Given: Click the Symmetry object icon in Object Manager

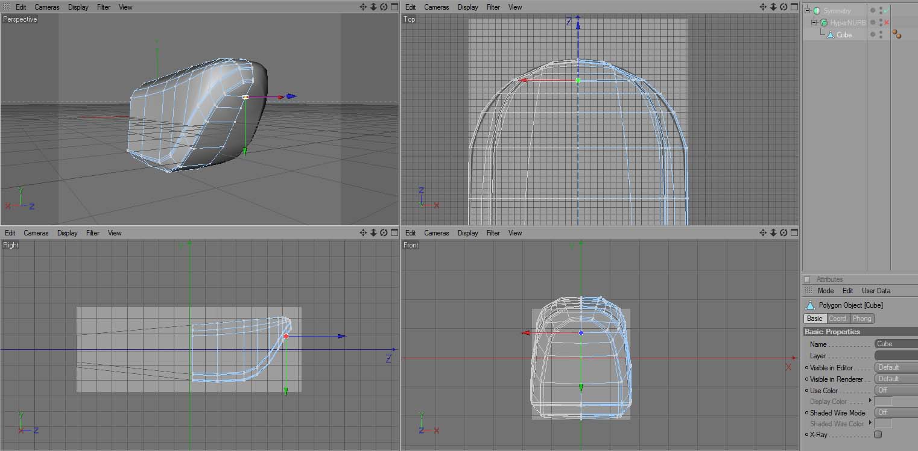Looking at the screenshot, I should point(817,10).
